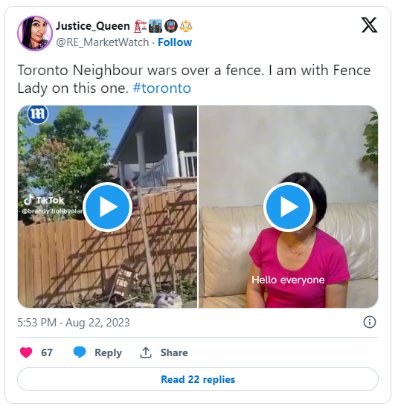This screenshot has height=406, width=398.
Task: Play the fence video on left
Action: click(107, 207)
